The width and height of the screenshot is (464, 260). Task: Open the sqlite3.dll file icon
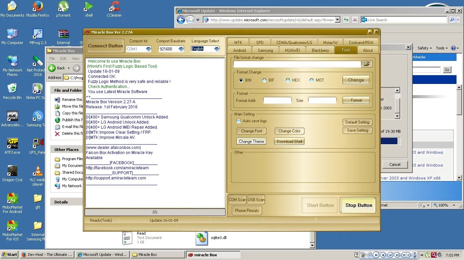(201, 238)
